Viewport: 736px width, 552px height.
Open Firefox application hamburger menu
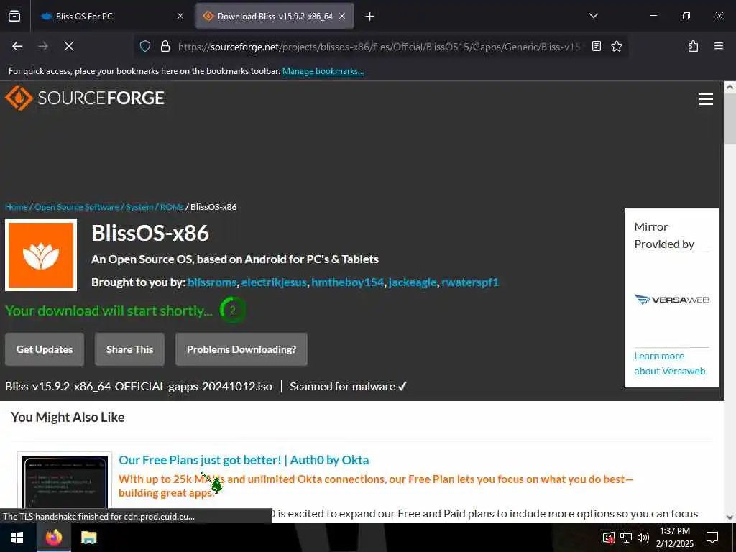(719, 46)
